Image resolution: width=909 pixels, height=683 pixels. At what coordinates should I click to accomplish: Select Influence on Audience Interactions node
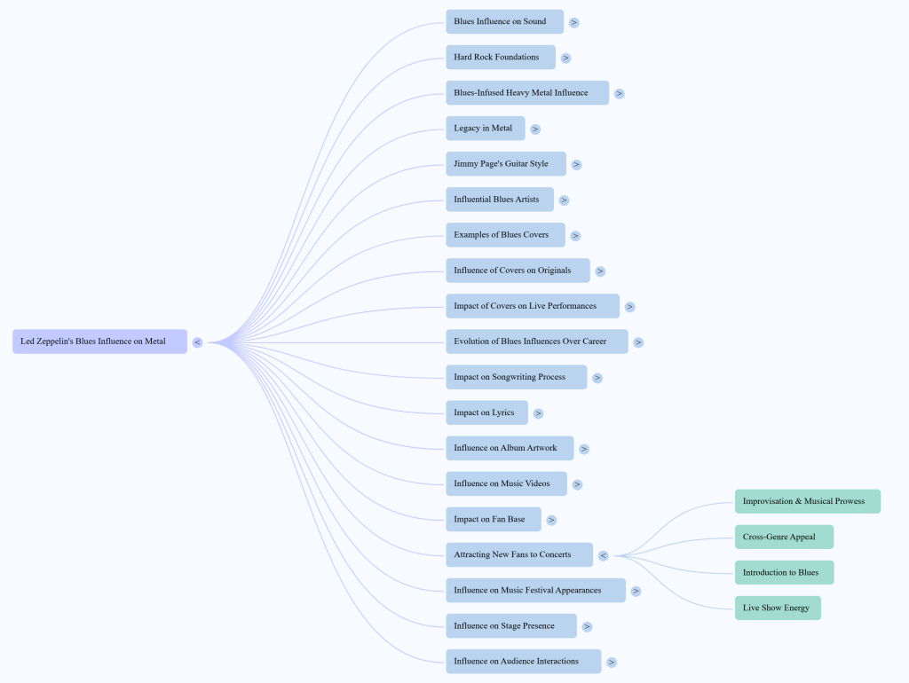(523, 662)
